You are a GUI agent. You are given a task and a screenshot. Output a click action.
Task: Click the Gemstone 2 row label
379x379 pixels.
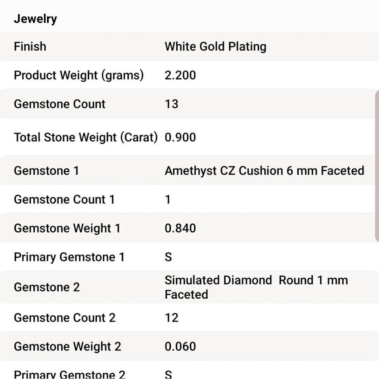point(47,287)
